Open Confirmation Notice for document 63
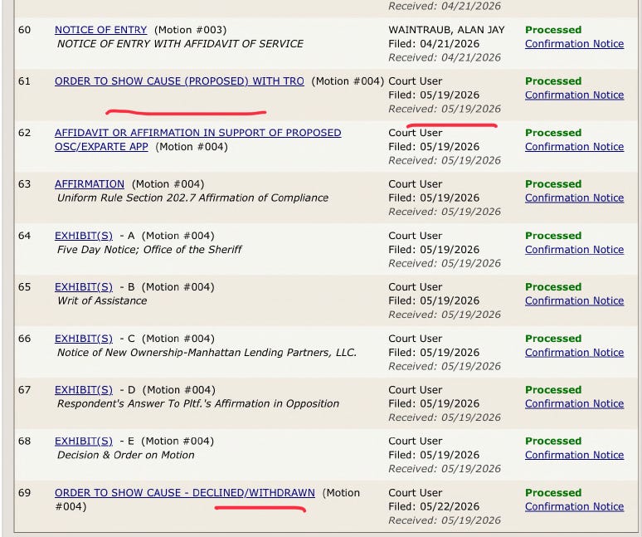The height and width of the screenshot is (537, 642). (x=575, y=198)
